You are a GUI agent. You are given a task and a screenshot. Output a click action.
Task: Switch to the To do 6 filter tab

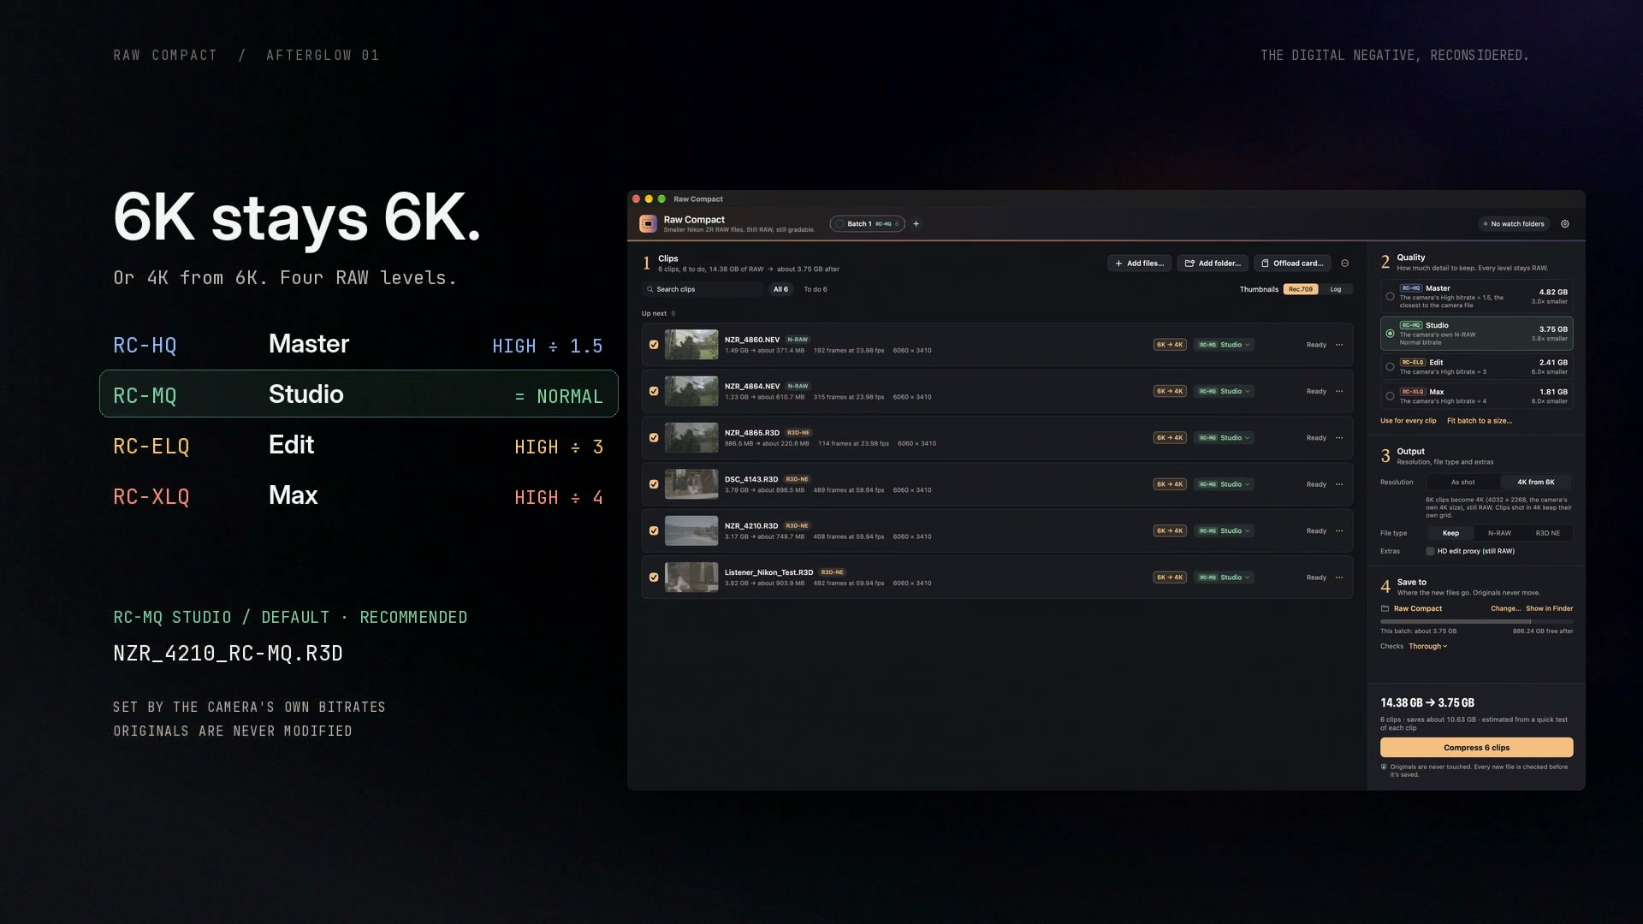(x=816, y=289)
